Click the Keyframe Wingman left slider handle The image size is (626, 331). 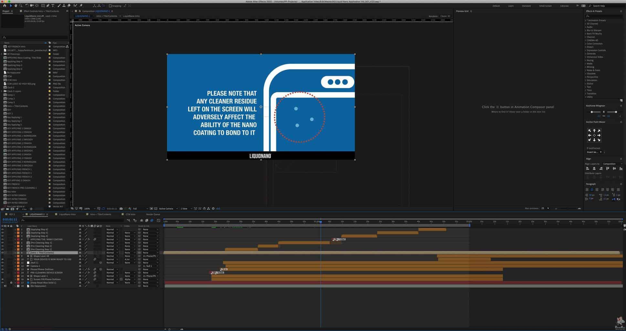[x=591, y=112]
